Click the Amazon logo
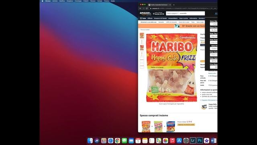 click(145, 13)
